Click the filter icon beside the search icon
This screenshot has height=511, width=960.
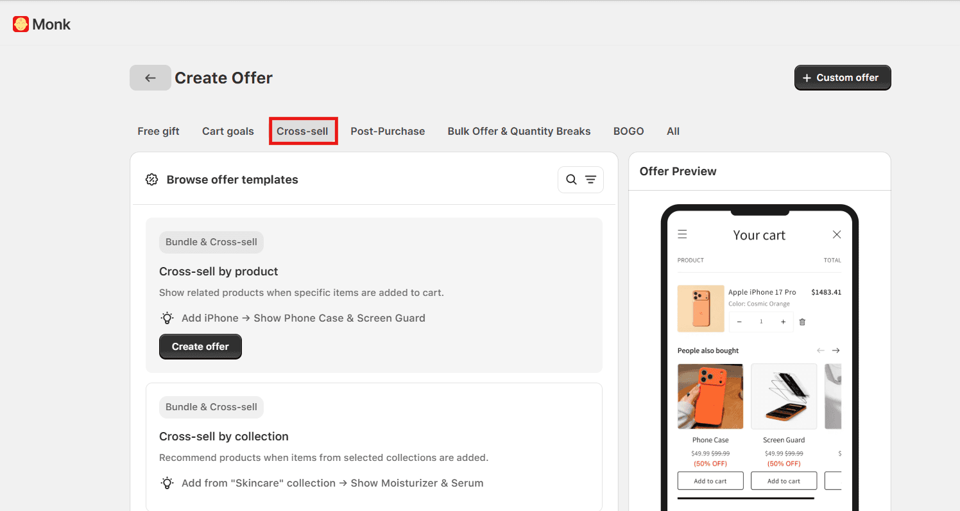589,180
